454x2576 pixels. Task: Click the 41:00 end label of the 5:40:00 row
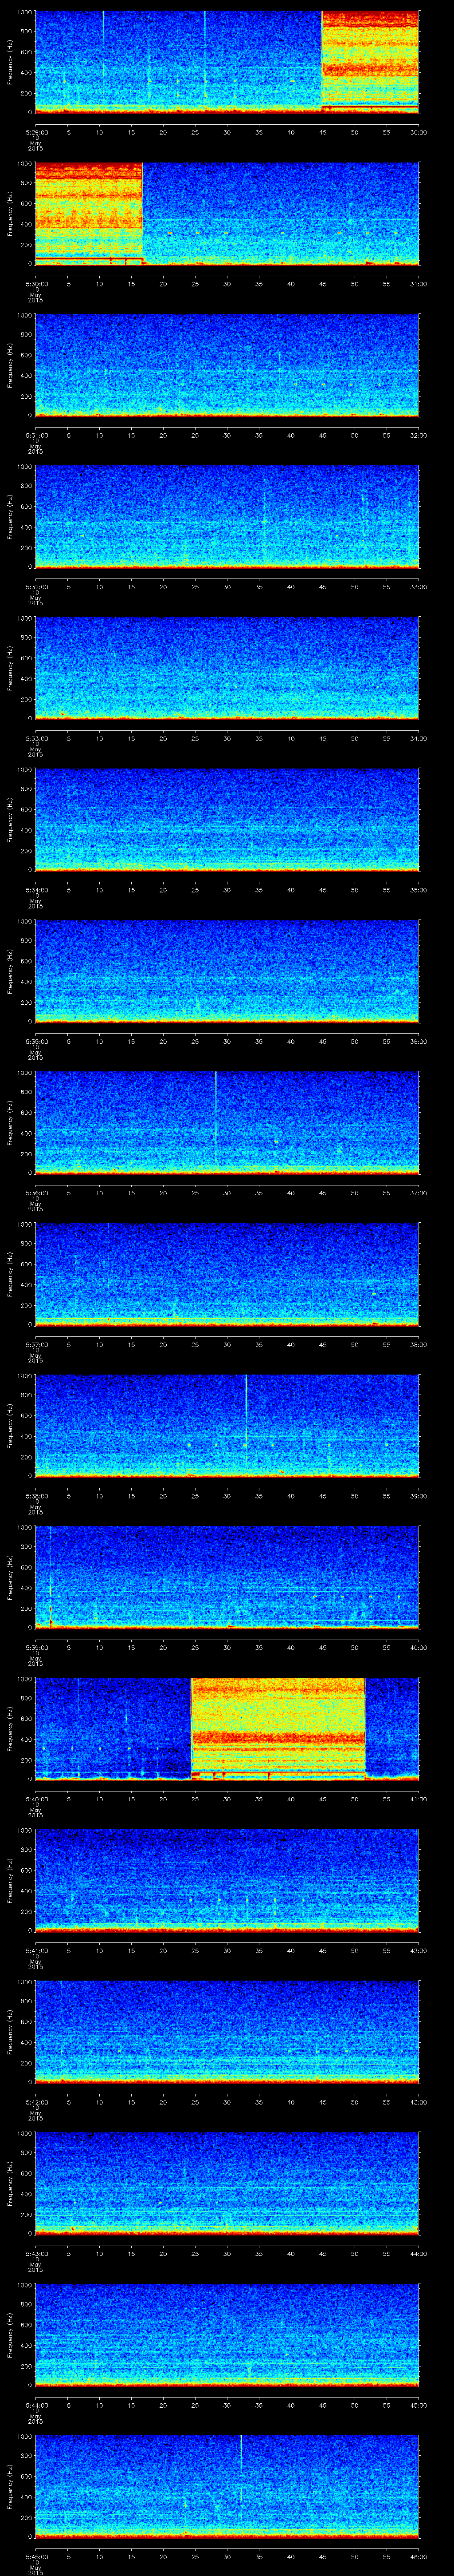coord(418,1799)
